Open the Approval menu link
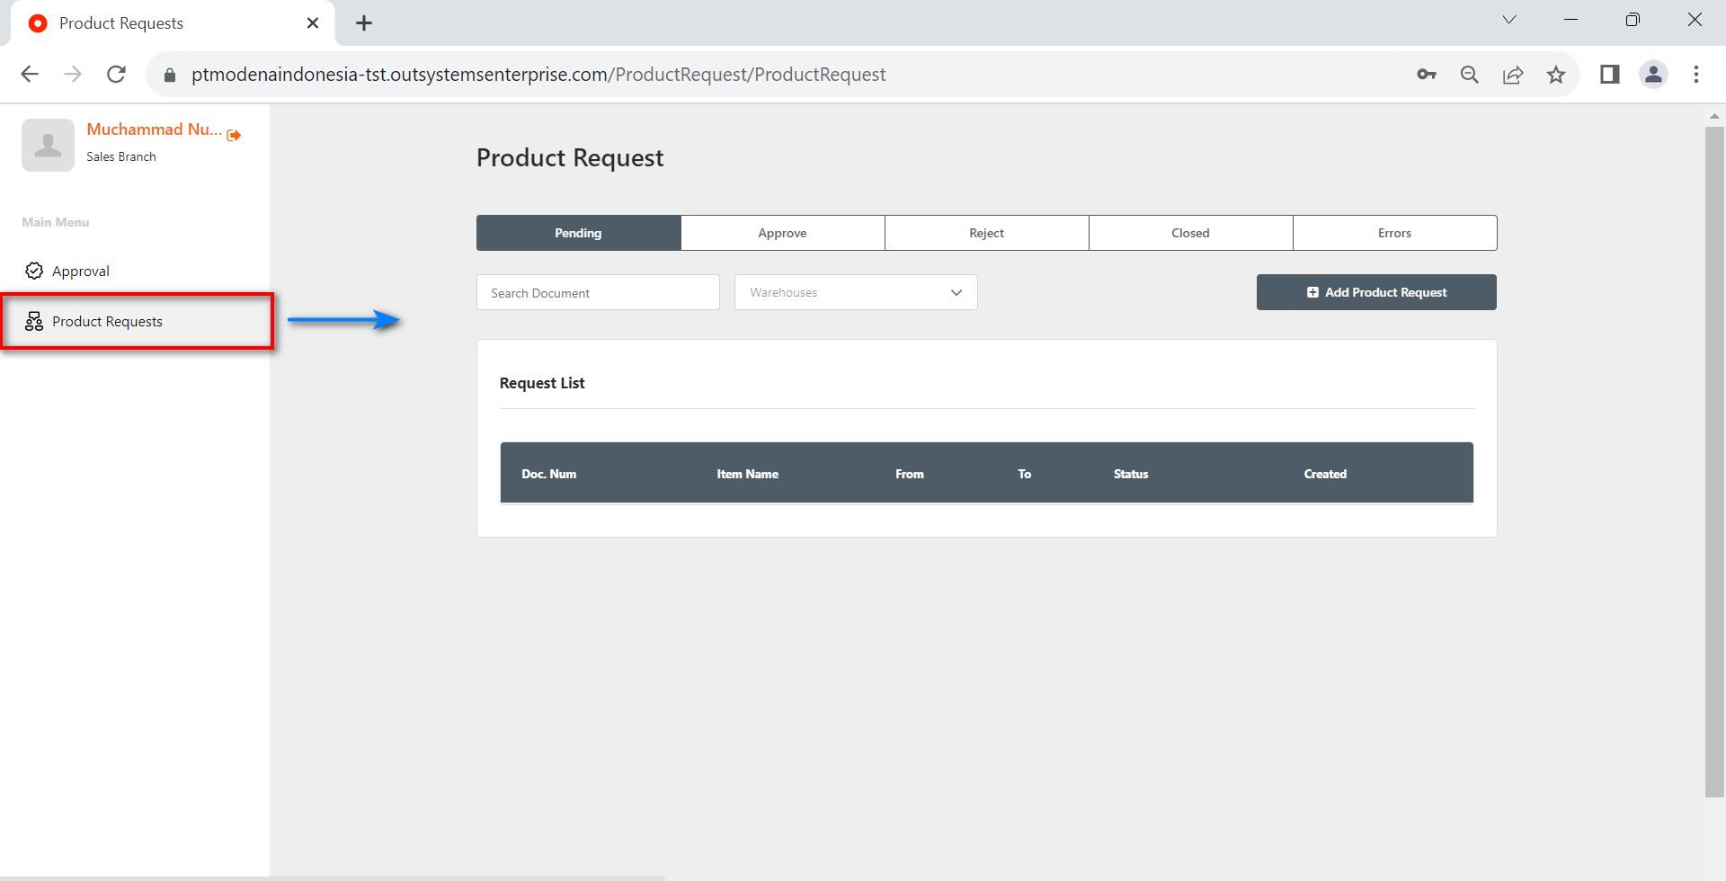The width and height of the screenshot is (1726, 881). (81, 271)
